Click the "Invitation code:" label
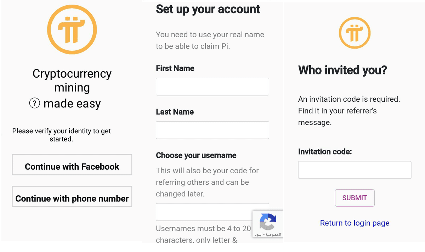The image size is (425, 252). tap(325, 152)
